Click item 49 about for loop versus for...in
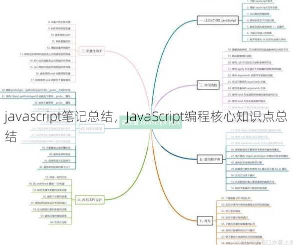293x245 pixels. (259, 169)
